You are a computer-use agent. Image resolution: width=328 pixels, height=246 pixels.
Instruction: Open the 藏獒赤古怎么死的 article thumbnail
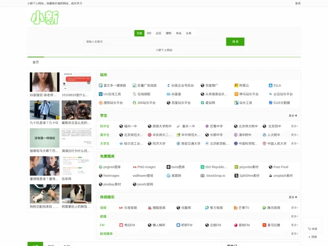[77, 110]
